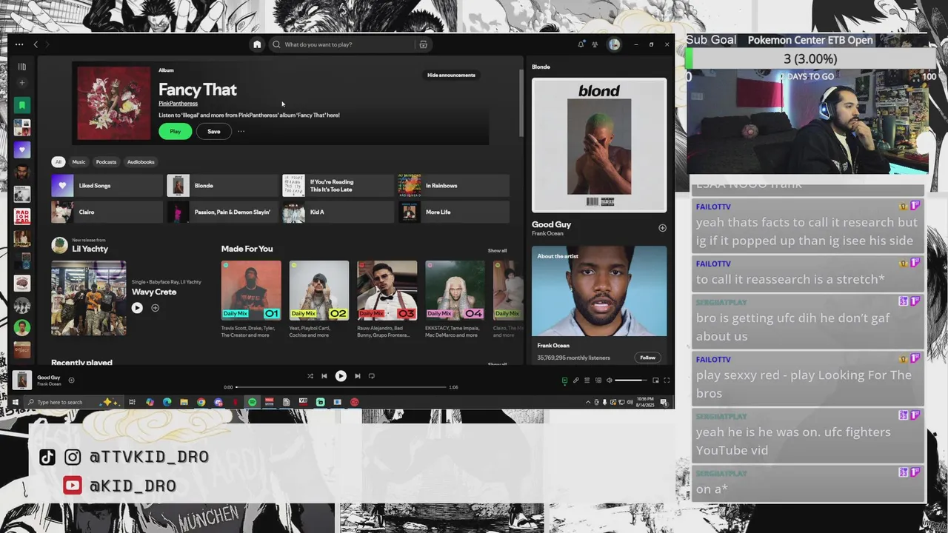Viewport: 948px width, 533px height.
Task: Open the user profile avatar menu
Action: 614,44
